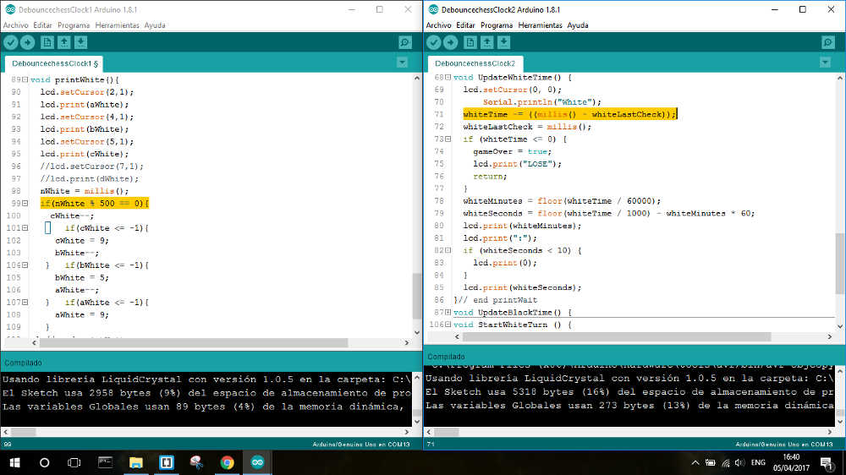Open Archivo menu in DebouncechessClock2 window

click(438, 25)
